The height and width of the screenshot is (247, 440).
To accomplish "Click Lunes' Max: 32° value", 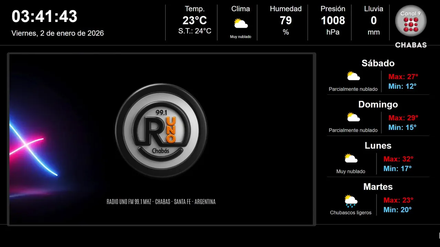I will (398, 159).
